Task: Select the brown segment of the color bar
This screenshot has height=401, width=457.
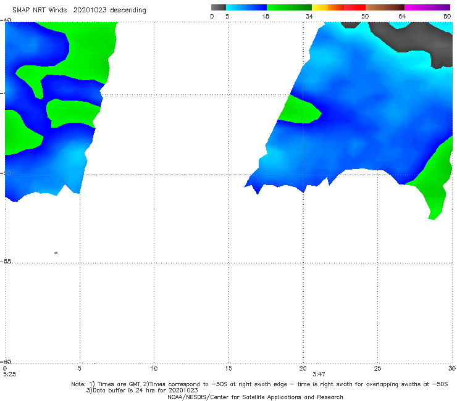Action: (385, 7)
